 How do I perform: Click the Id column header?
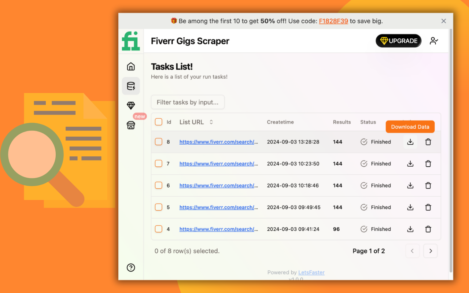[x=169, y=122]
